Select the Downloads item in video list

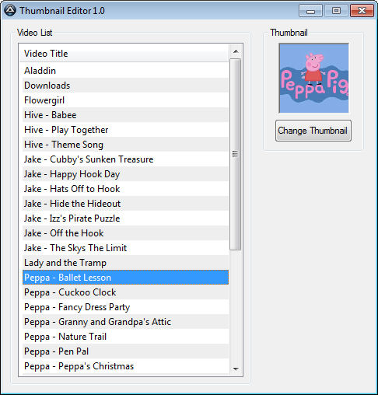coord(125,86)
